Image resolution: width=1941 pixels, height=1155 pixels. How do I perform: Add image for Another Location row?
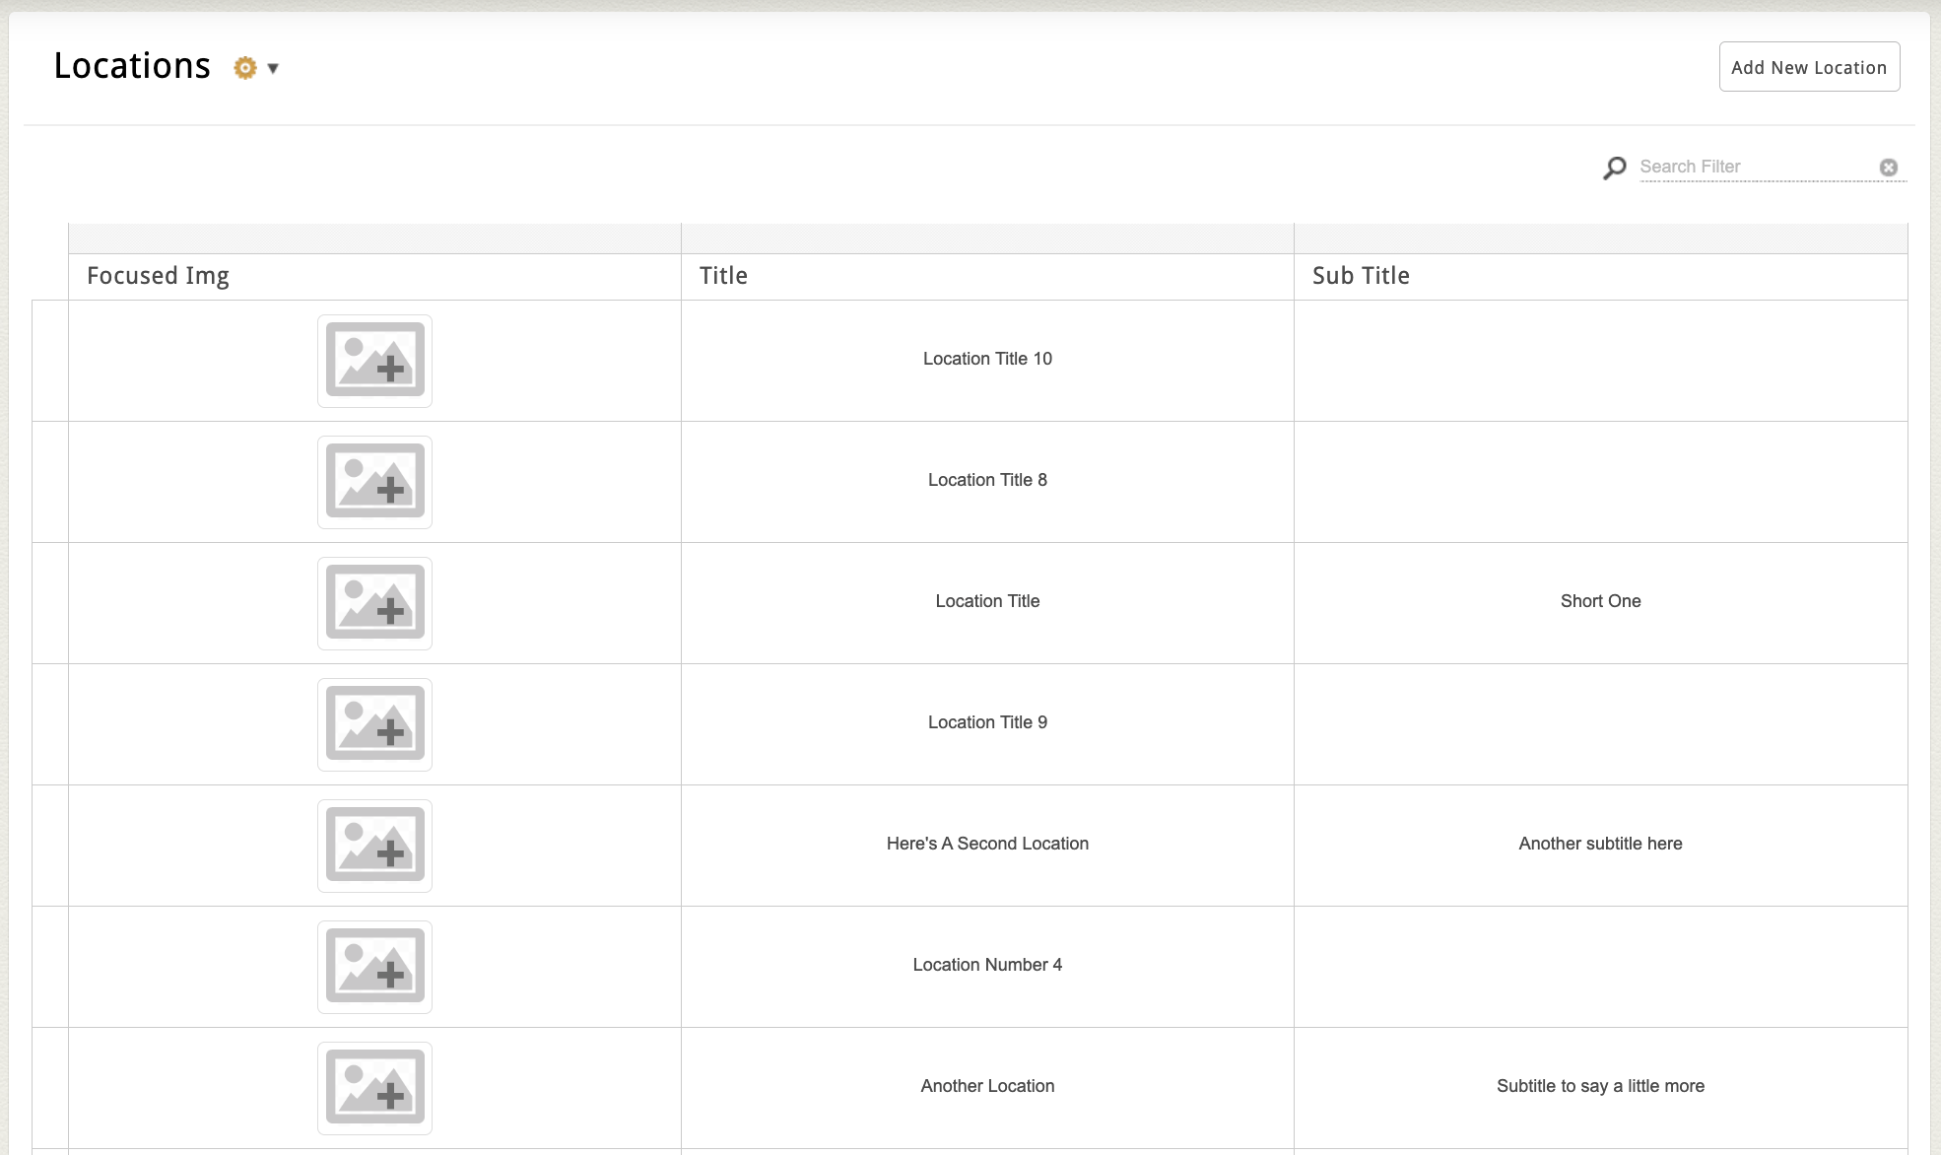click(x=374, y=1088)
